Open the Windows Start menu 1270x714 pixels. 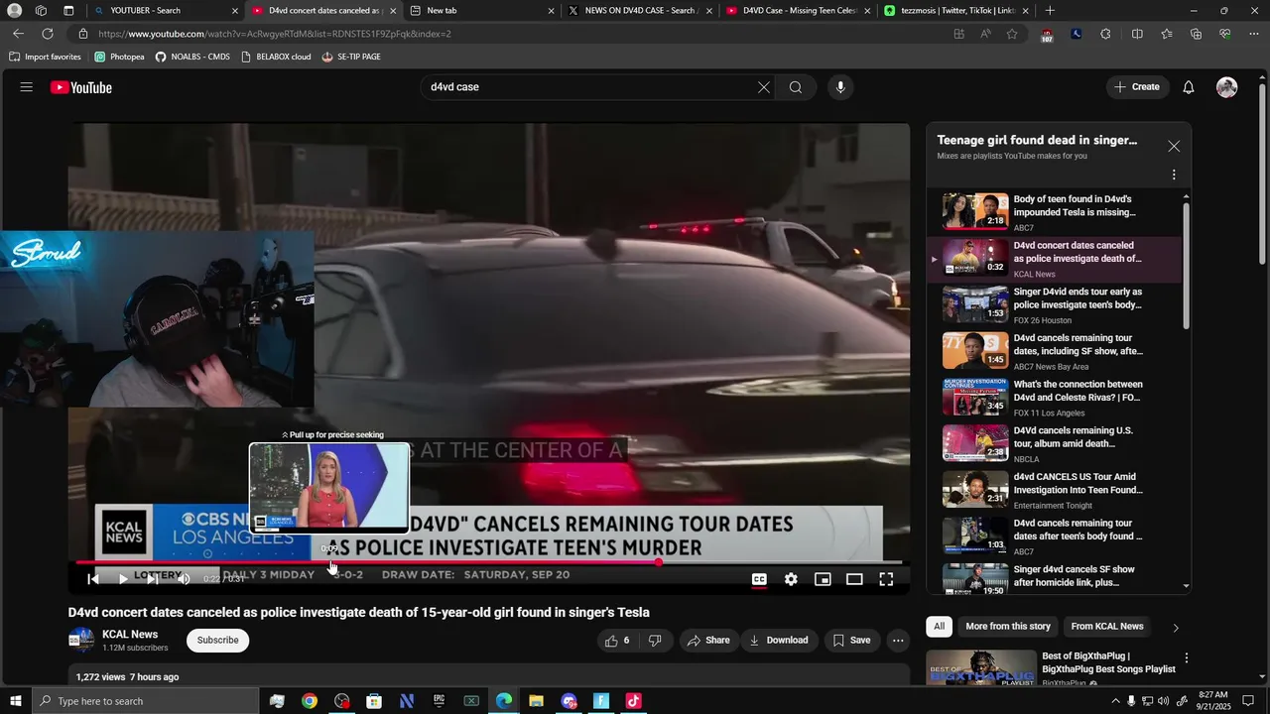[x=16, y=701]
